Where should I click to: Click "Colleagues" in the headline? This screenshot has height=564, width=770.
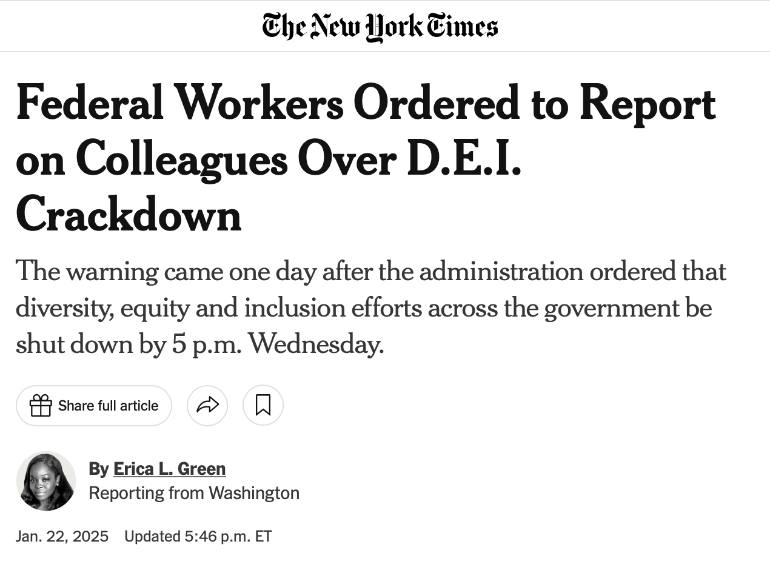[x=182, y=160]
